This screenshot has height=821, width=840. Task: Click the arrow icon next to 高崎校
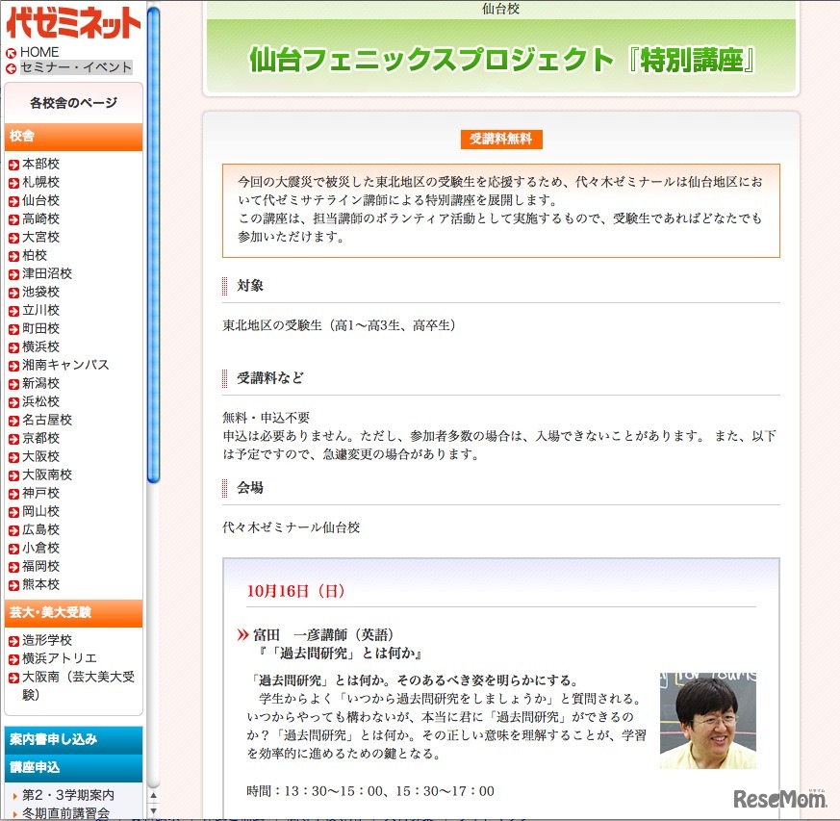(13, 219)
